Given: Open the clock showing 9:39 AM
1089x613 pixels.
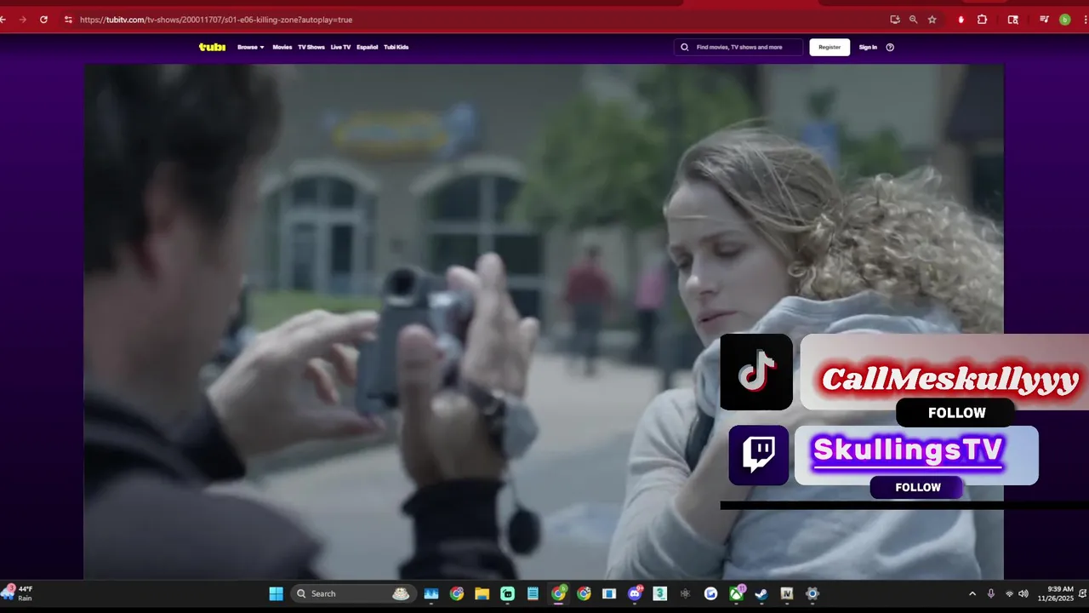Looking at the screenshot, I should click(x=1055, y=593).
